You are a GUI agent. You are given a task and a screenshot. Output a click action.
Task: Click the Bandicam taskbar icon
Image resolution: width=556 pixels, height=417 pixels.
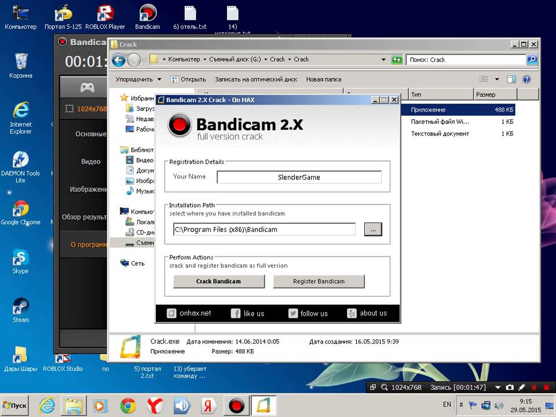pyautogui.click(x=236, y=405)
